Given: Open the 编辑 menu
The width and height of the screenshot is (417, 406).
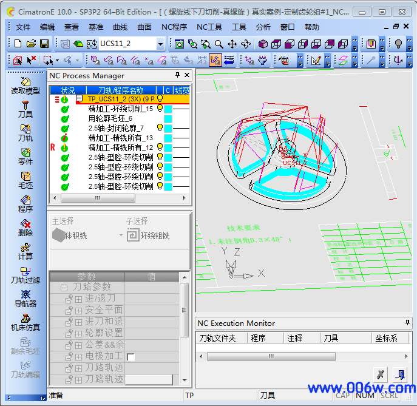Looking at the screenshot, I should click(x=47, y=27).
